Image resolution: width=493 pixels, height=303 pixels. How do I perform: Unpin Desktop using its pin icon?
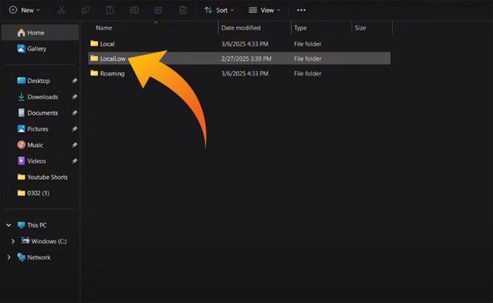pos(75,81)
